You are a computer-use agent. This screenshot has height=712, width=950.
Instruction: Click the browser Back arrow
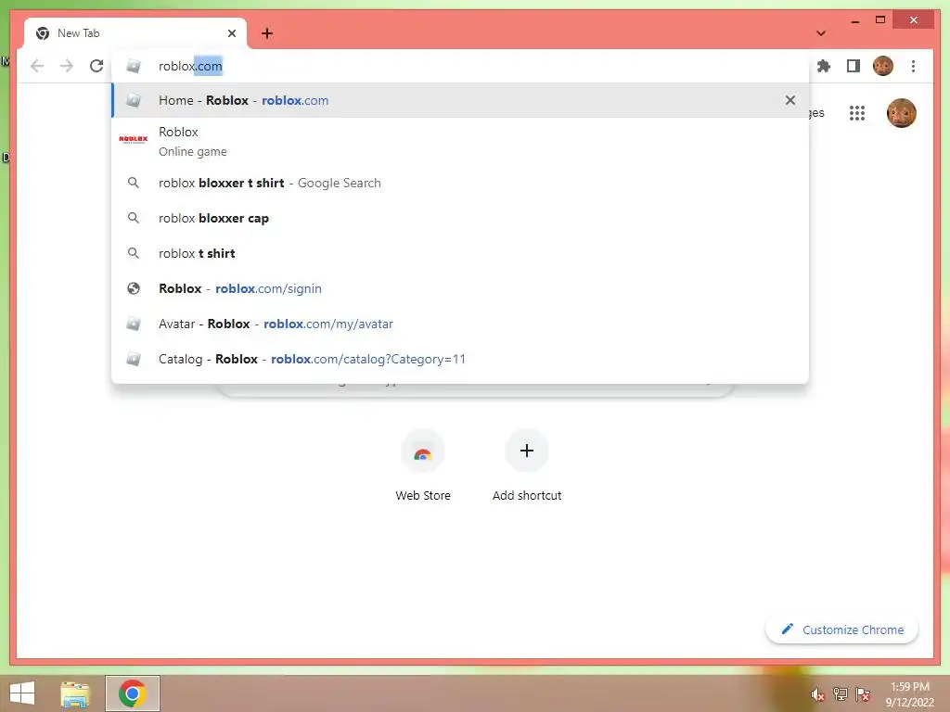(37, 66)
